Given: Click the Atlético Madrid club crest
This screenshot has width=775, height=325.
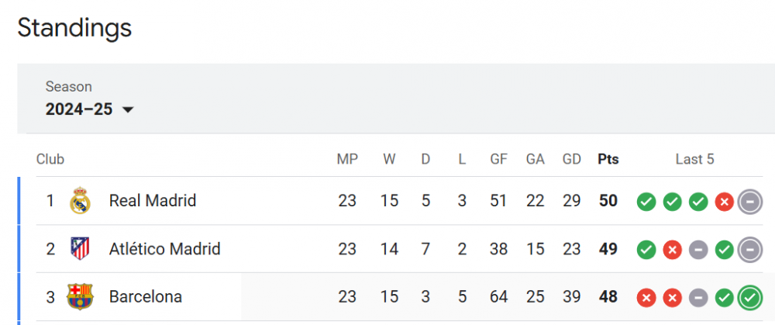Looking at the screenshot, I should [80, 249].
